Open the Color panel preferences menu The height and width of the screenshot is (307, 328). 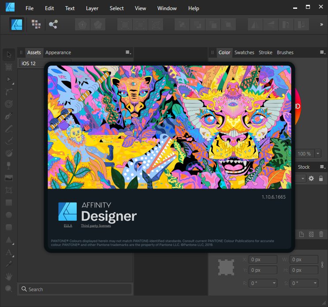[x=322, y=52]
